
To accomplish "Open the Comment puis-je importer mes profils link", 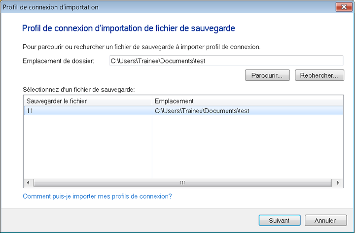I will click(97, 196).
